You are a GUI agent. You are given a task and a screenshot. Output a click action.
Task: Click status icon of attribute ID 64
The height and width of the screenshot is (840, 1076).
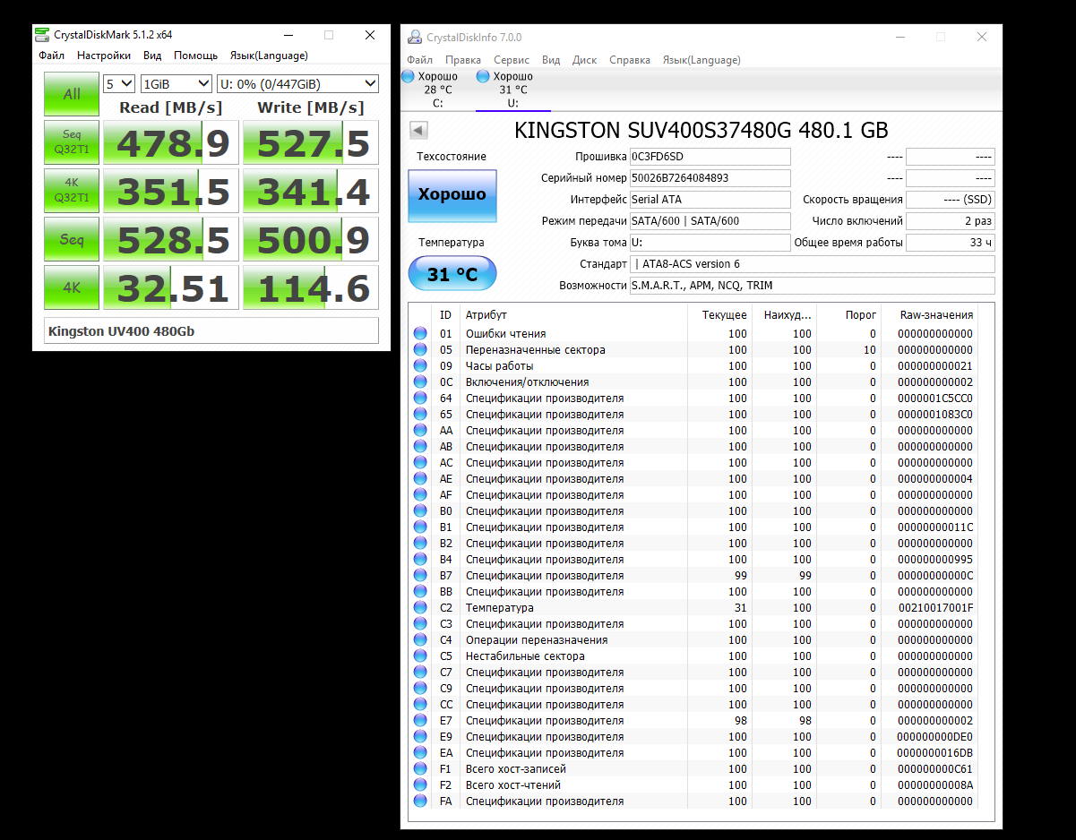coord(420,399)
